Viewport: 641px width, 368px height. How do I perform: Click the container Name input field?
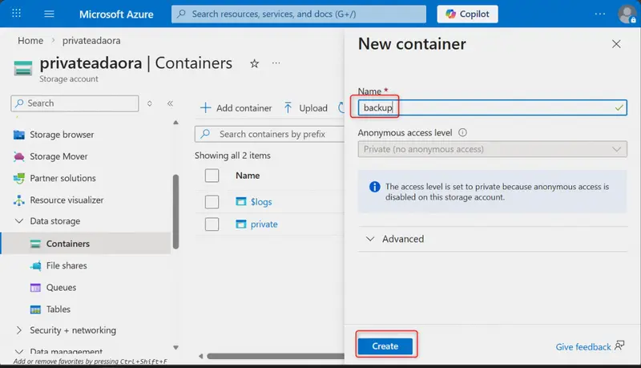(492, 107)
